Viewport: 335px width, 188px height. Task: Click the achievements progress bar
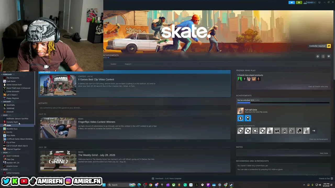283,103
